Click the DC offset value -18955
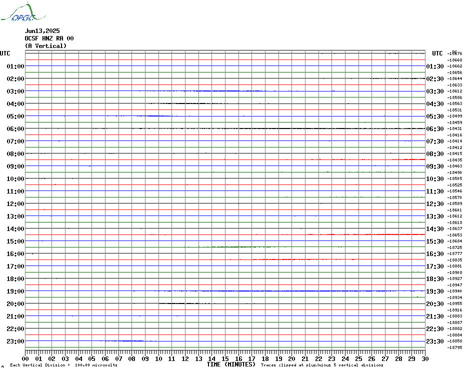Image resolution: width=465 pixels, height=372 pixels. coord(454,303)
